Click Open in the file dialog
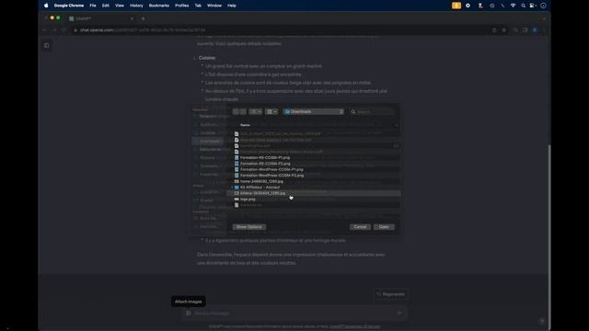Viewport: 589px width, 331px height. 384,227
